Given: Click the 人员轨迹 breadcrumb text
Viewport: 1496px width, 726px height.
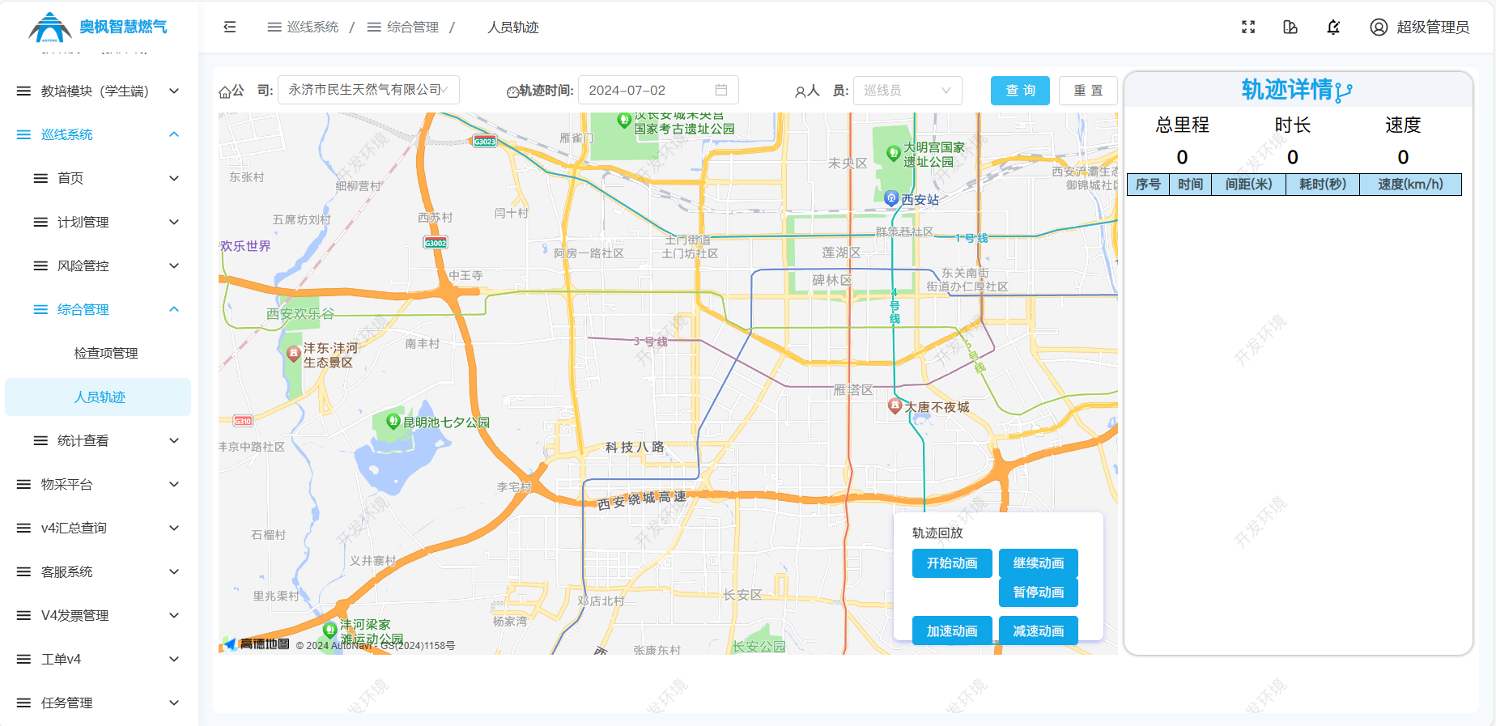Looking at the screenshot, I should [513, 27].
